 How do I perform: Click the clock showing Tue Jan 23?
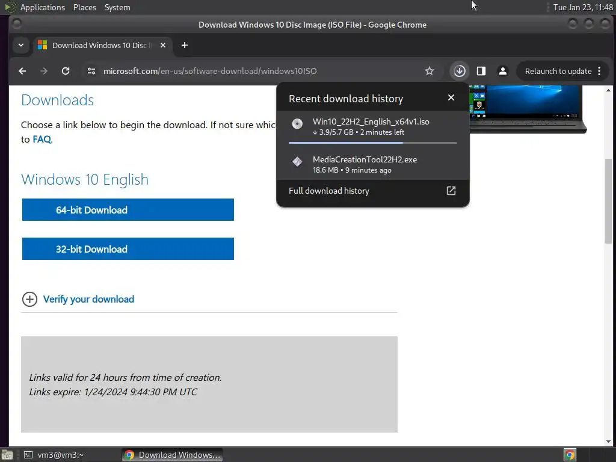point(582,7)
